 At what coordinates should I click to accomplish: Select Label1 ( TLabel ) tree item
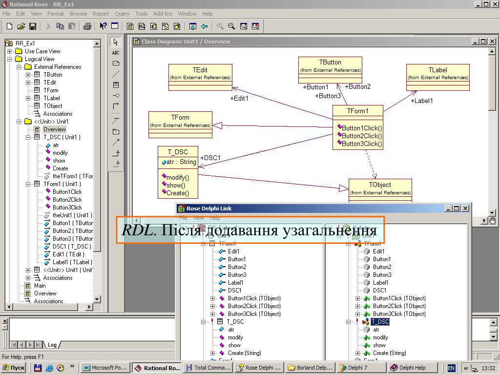coord(72,262)
